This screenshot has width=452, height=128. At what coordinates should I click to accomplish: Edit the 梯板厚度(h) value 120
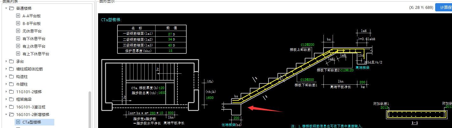coord(162,88)
